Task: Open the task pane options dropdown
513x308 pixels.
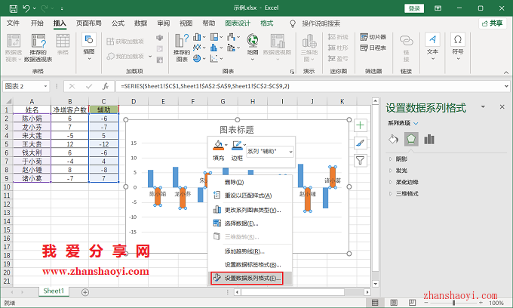Action: pos(483,107)
